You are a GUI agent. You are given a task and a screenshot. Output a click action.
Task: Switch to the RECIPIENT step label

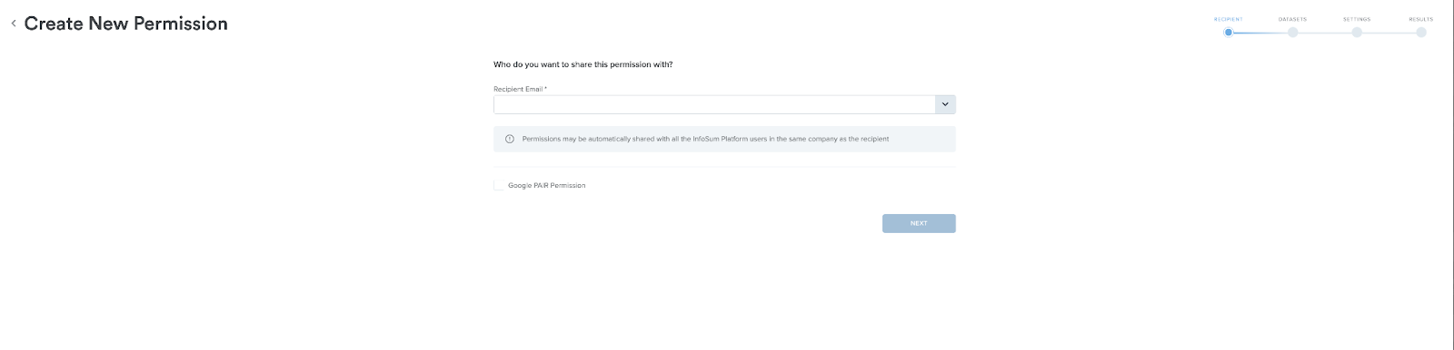(x=1228, y=19)
